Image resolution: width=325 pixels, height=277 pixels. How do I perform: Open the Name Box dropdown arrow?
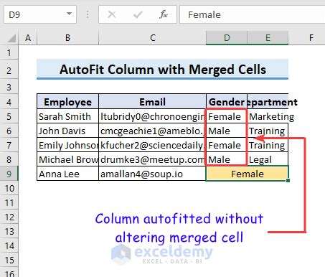(x=69, y=14)
